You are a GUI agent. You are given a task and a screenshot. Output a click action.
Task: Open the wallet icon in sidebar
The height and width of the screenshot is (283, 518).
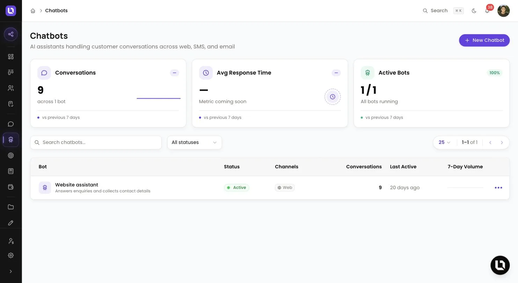[x=11, y=187]
